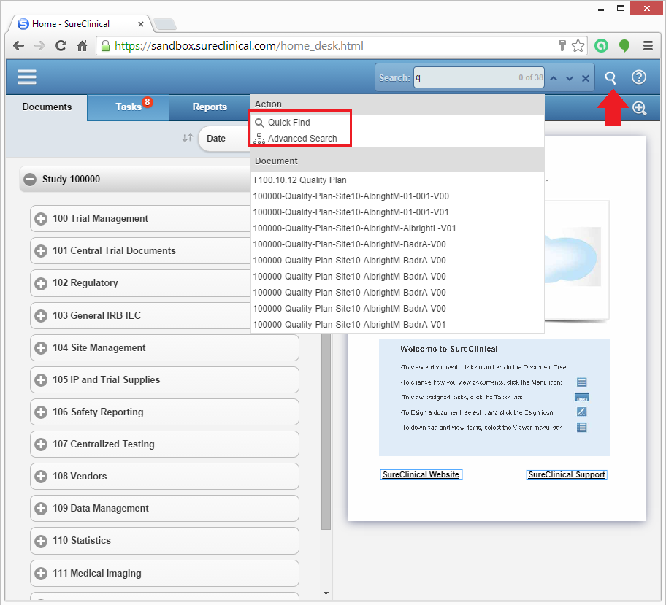This screenshot has height=605, width=666.
Task: Open the green speech-bubble extension icon
Action: [624, 46]
